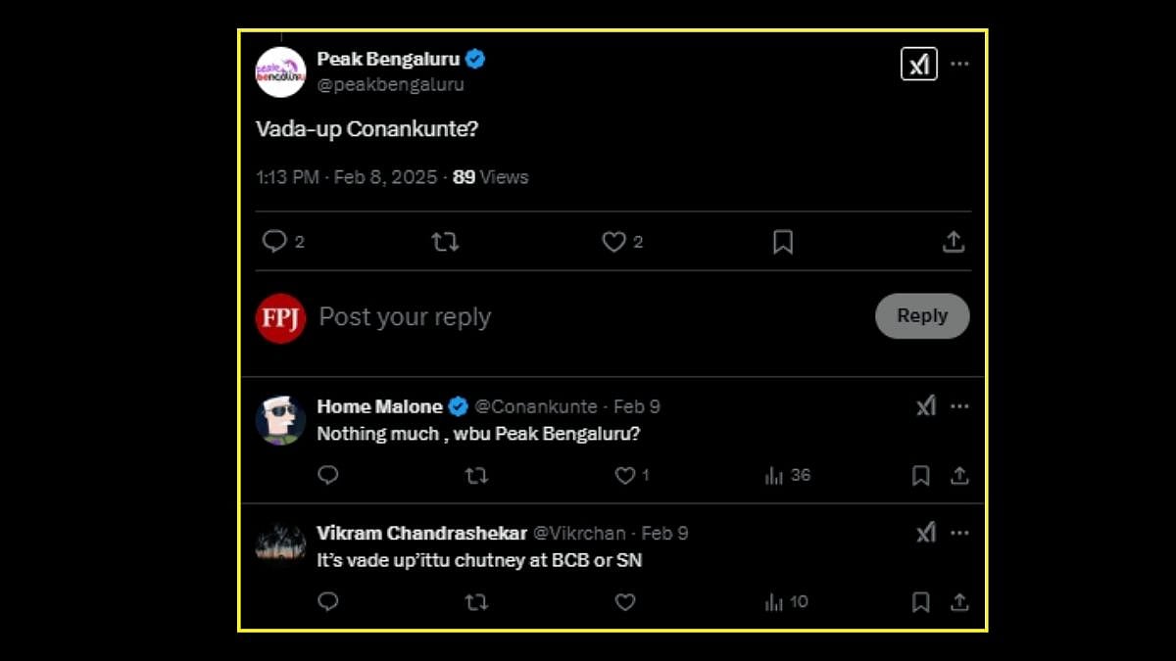Bookmark Vikram Chandrashekar's reply
Screen dimensions: 1176x661
click(920, 602)
